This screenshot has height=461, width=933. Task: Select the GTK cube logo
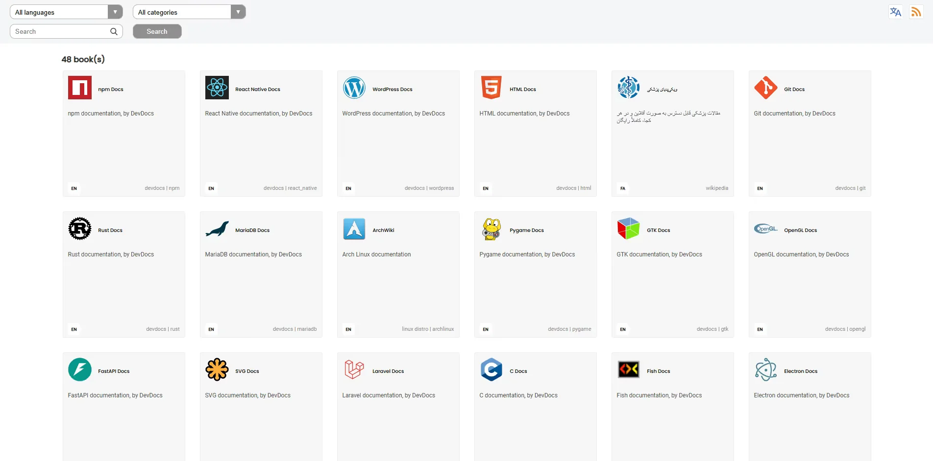point(629,229)
